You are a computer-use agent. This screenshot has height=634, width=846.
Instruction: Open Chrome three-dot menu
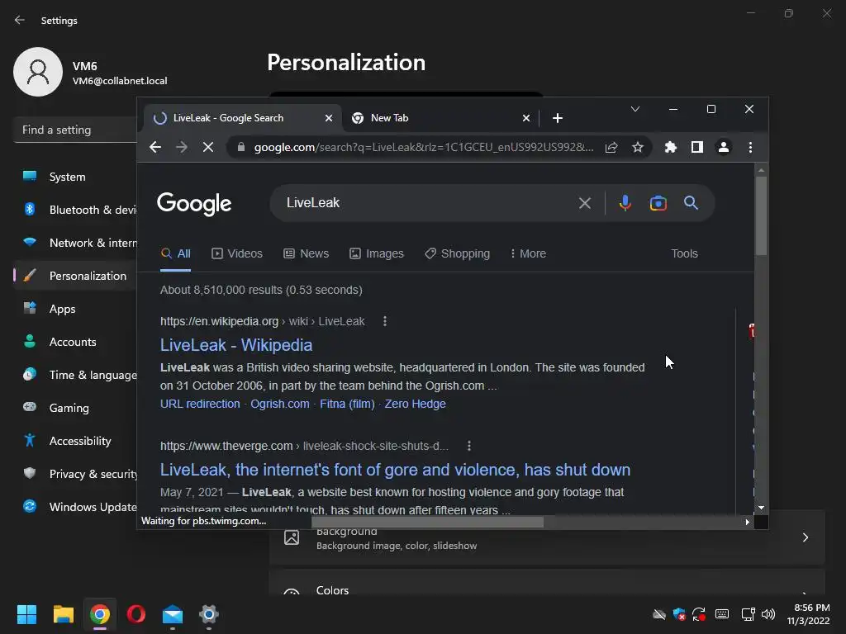tap(750, 147)
